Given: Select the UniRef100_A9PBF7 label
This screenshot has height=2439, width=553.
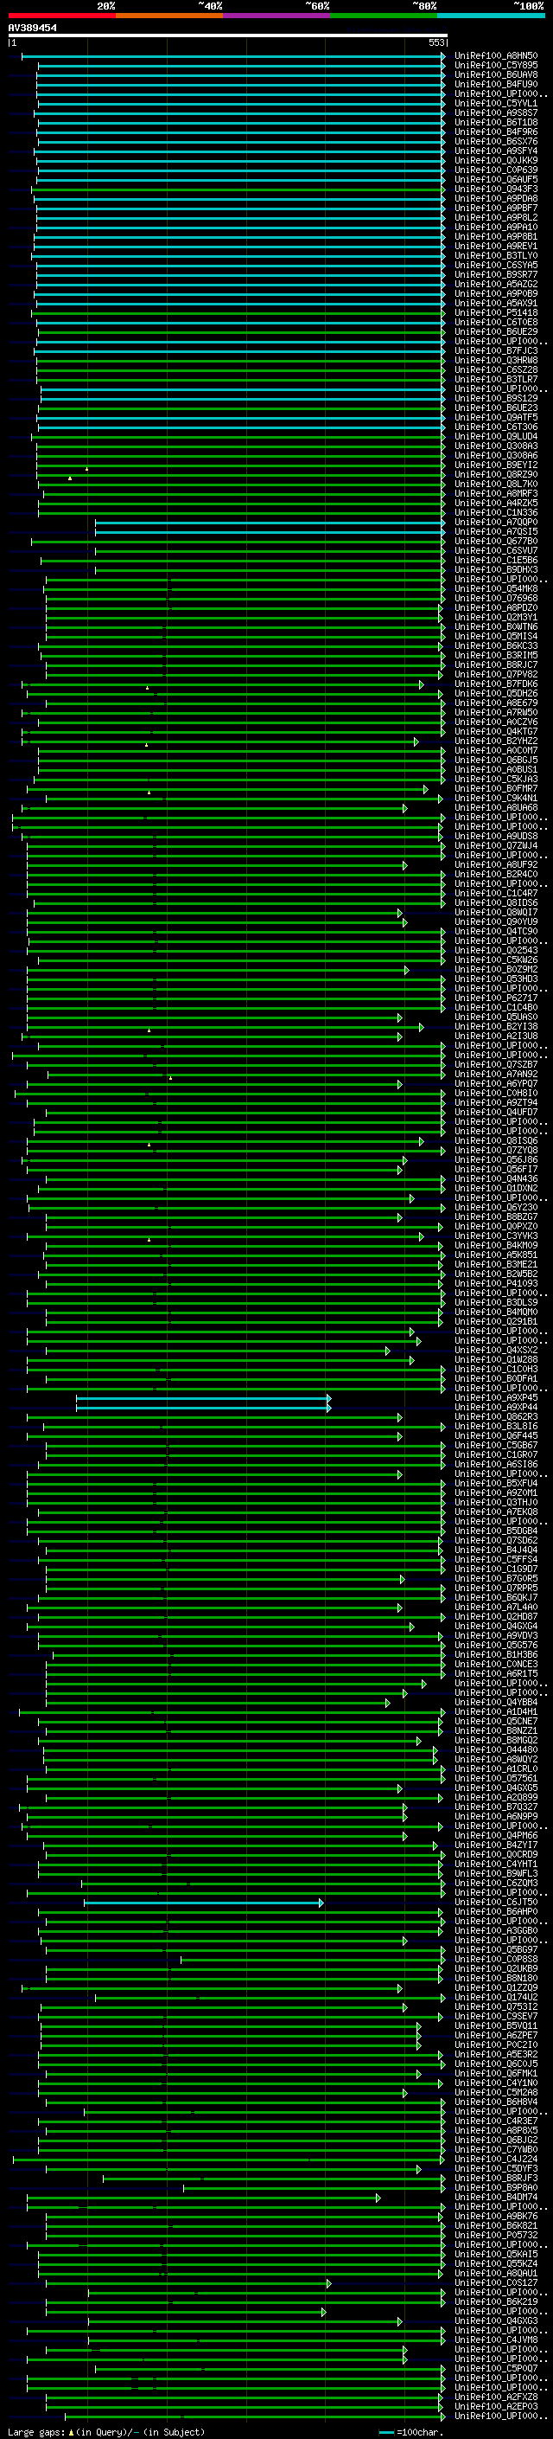Looking at the screenshot, I should 495,208.
